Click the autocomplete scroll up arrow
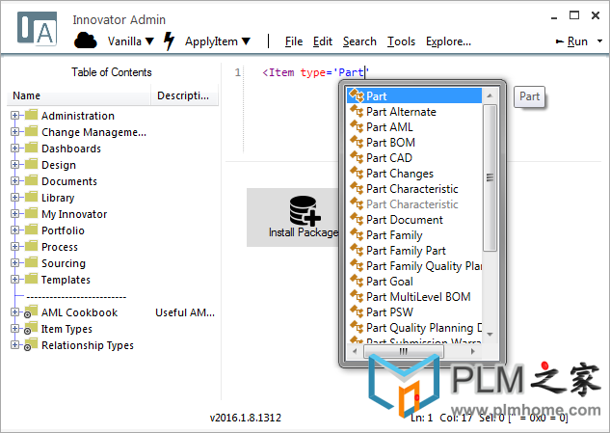Viewport: 610px width, 433px height. tap(490, 95)
